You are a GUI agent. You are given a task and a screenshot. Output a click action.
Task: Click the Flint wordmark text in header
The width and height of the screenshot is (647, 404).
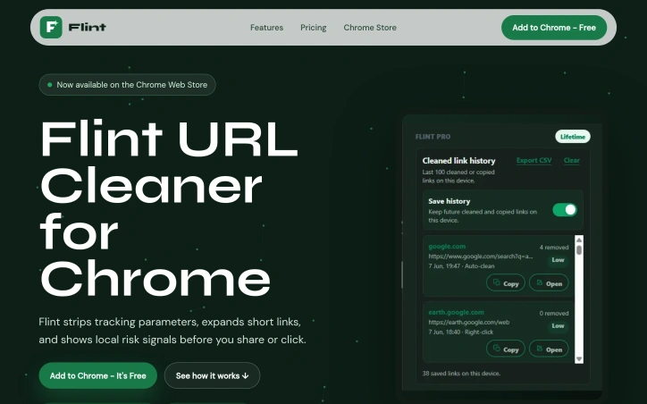coord(87,28)
